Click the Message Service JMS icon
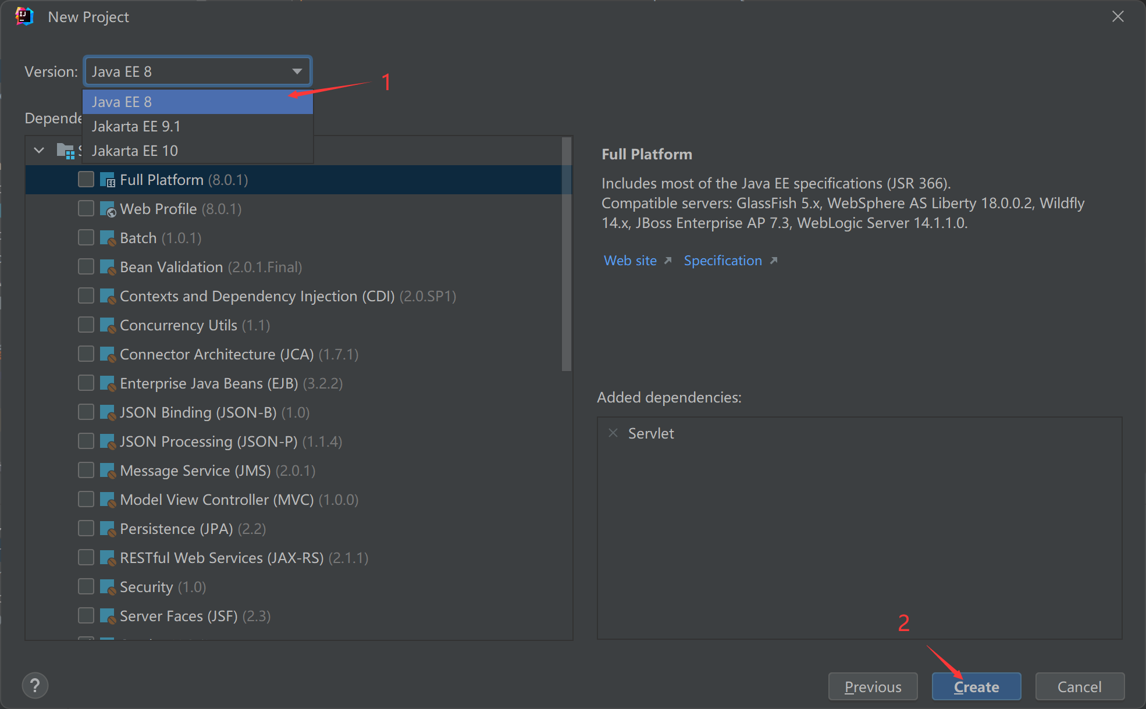 click(x=108, y=471)
